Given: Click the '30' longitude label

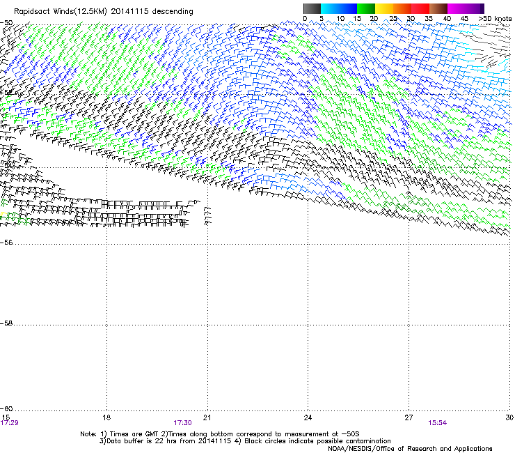Looking at the screenshot, I should (x=509, y=417).
